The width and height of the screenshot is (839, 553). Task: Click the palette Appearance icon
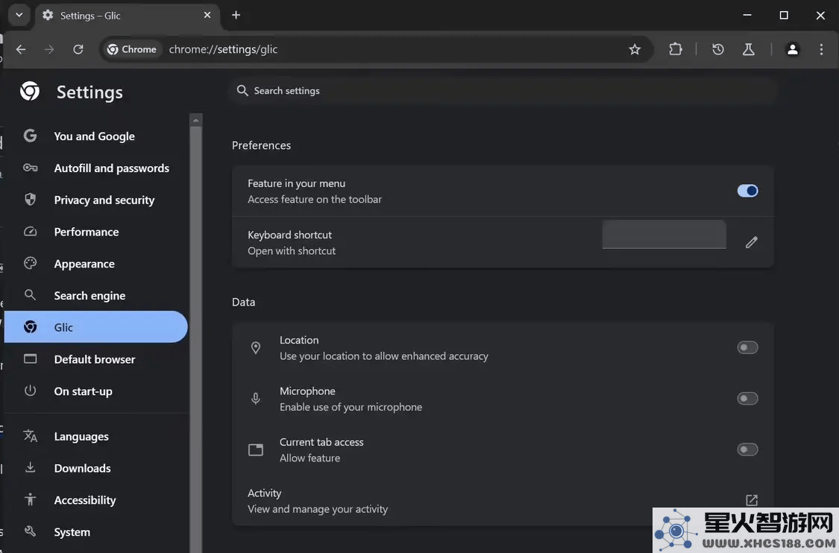(x=31, y=263)
